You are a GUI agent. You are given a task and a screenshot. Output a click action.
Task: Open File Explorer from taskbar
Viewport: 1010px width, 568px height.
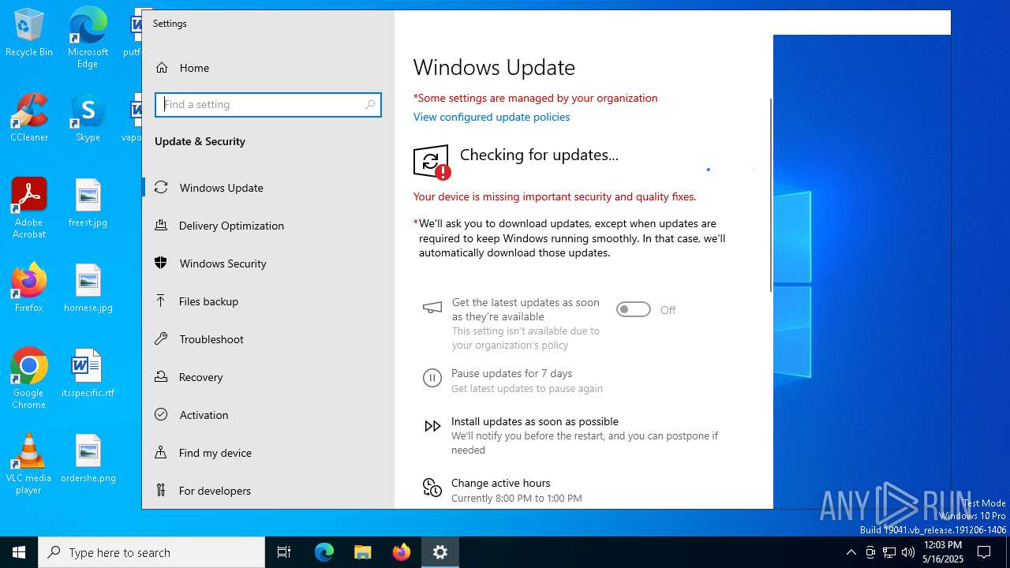point(363,552)
